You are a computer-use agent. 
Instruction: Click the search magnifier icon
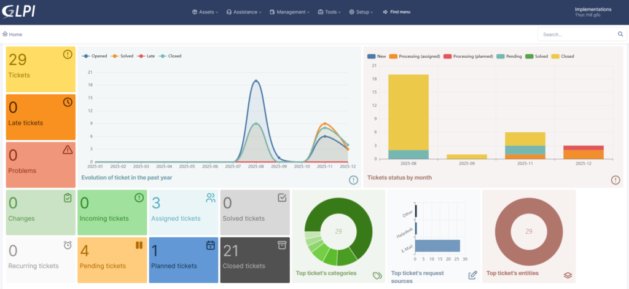(x=620, y=34)
